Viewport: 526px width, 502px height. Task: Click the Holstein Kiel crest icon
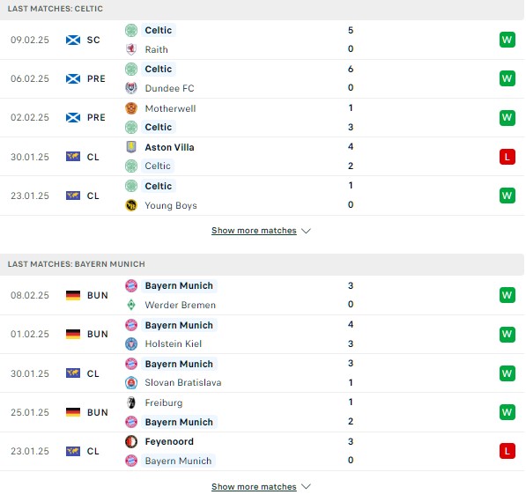(131, 343)
